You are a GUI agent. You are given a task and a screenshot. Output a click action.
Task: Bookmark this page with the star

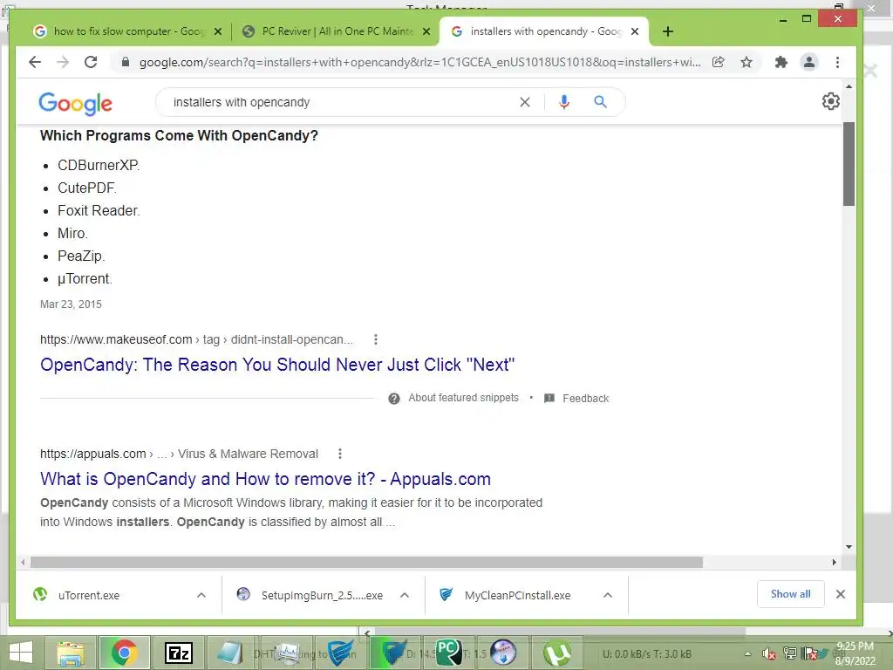(x=746, y=62)
